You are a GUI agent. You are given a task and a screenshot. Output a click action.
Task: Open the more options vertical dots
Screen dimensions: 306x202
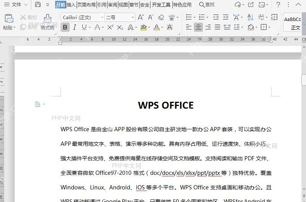pyautogui.click(x=288, y=5)
